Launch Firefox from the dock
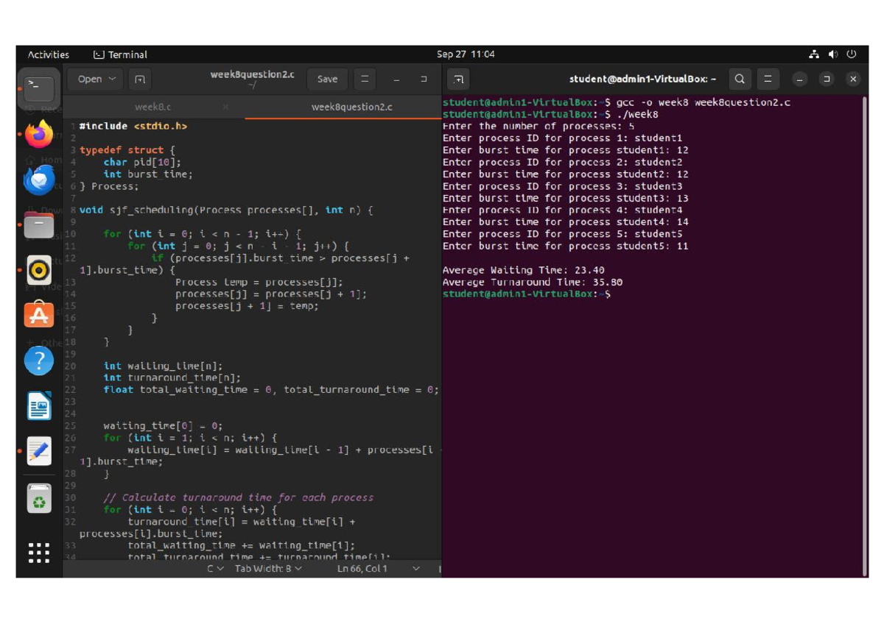Viewport: 884px width, 624px height. 39,135
